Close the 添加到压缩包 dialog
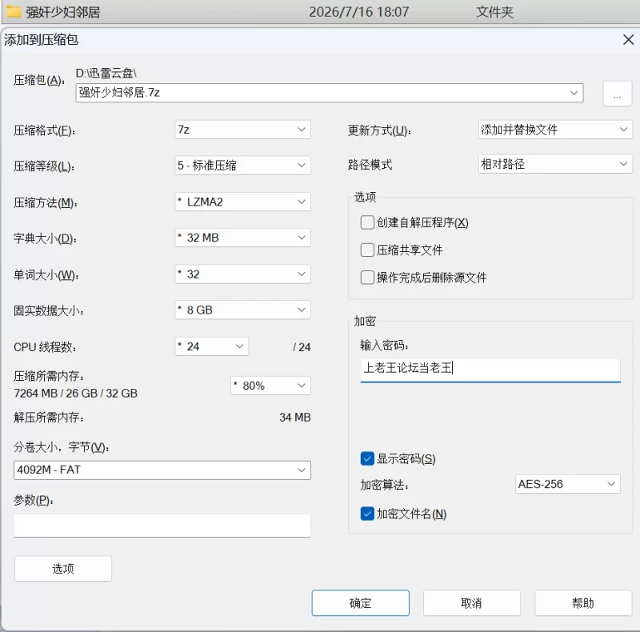This screenshot has width=640, height=632. pos(628,40)
